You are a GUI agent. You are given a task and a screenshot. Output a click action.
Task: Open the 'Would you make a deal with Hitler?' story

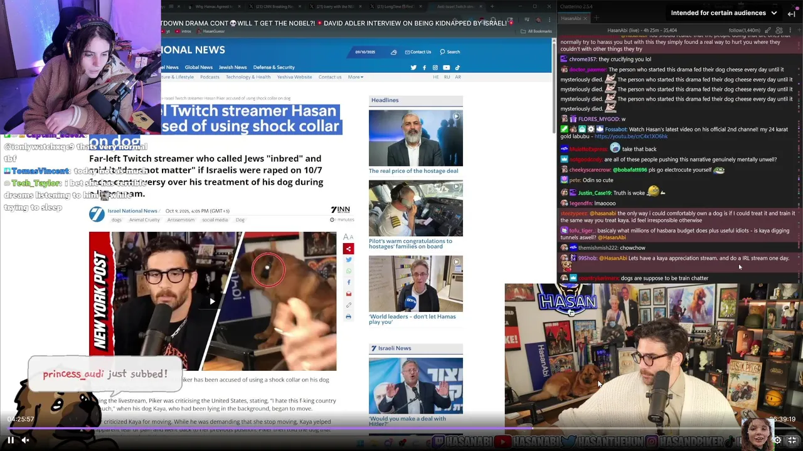pyautogui.click(x=407, y=421)
